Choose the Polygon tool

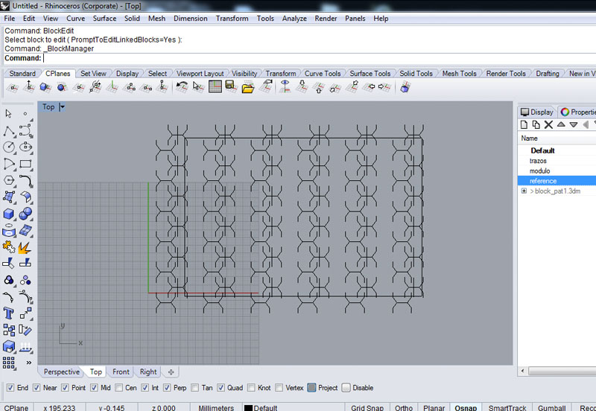(9, 180)
